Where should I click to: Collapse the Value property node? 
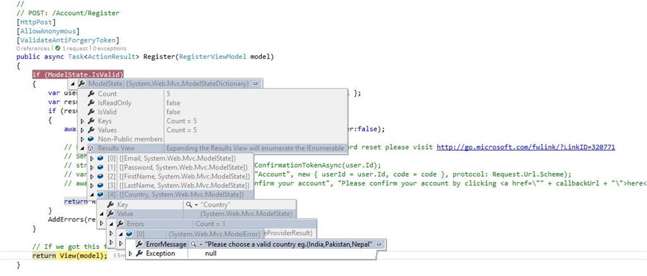click(x=102, y=214)
